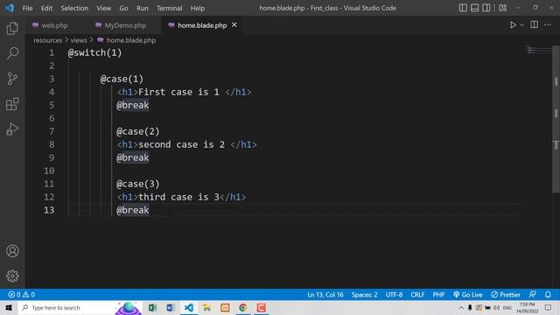This screenshot has height=315, width=560.
Task: Click the taskbar search box
Action: [80, 307]
